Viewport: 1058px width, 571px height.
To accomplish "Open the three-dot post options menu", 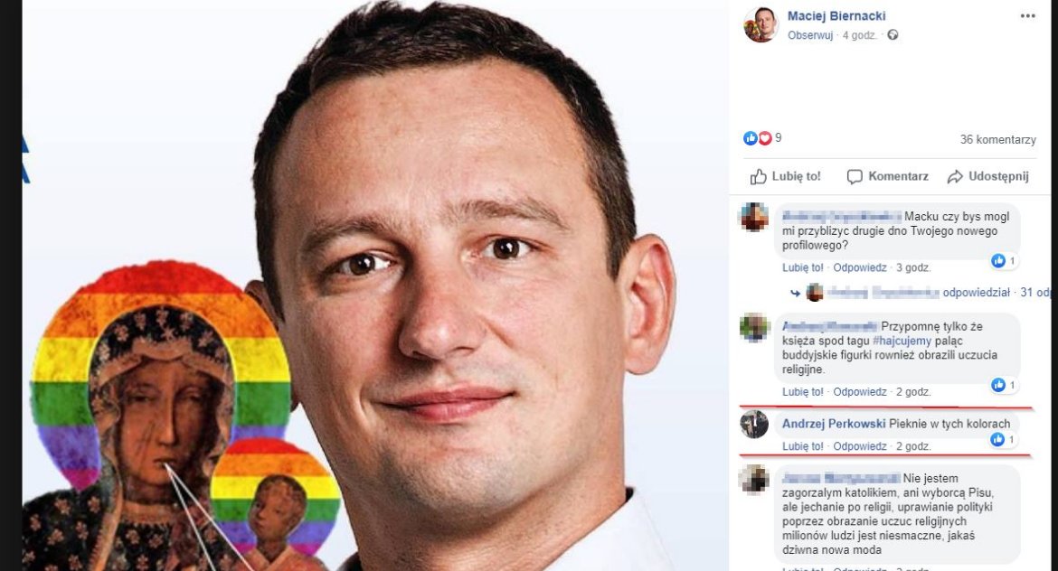I will tap(1027, 16).
